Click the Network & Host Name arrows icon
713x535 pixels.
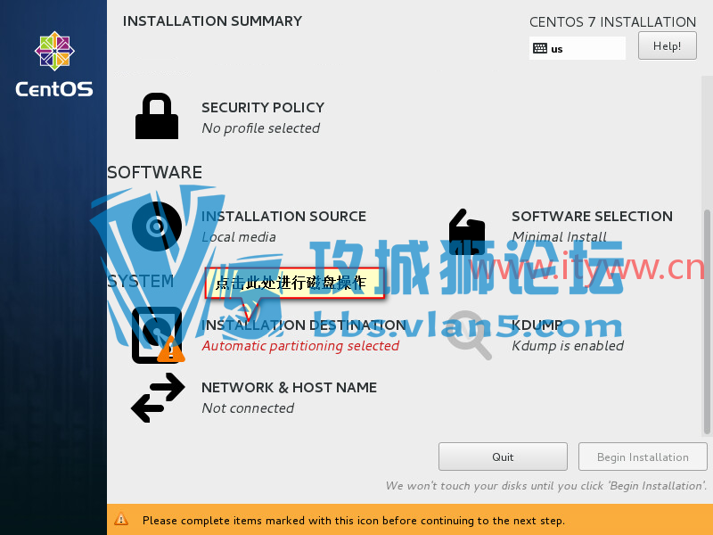tap(158, 398)
